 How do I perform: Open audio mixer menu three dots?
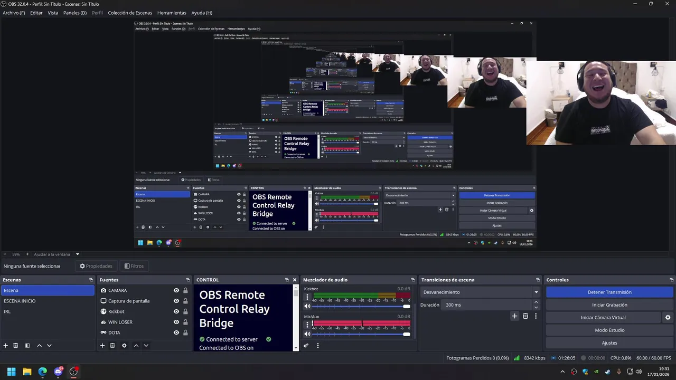pos(318,346)
